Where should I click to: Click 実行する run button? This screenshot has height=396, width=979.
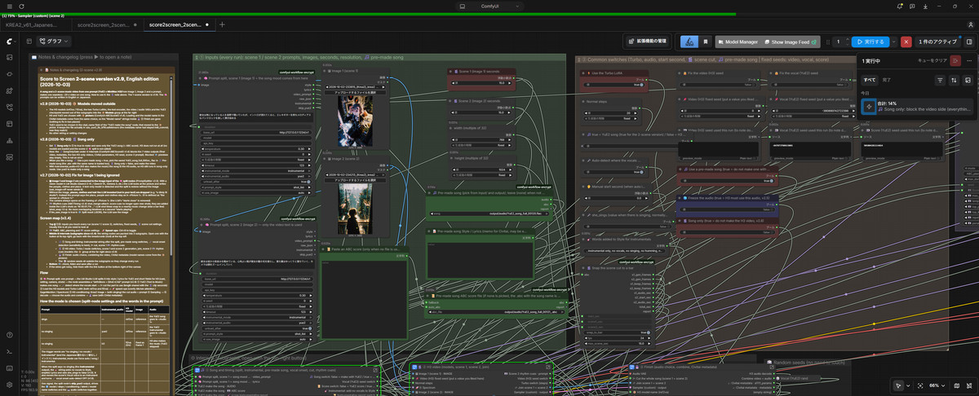coord(870,41)
